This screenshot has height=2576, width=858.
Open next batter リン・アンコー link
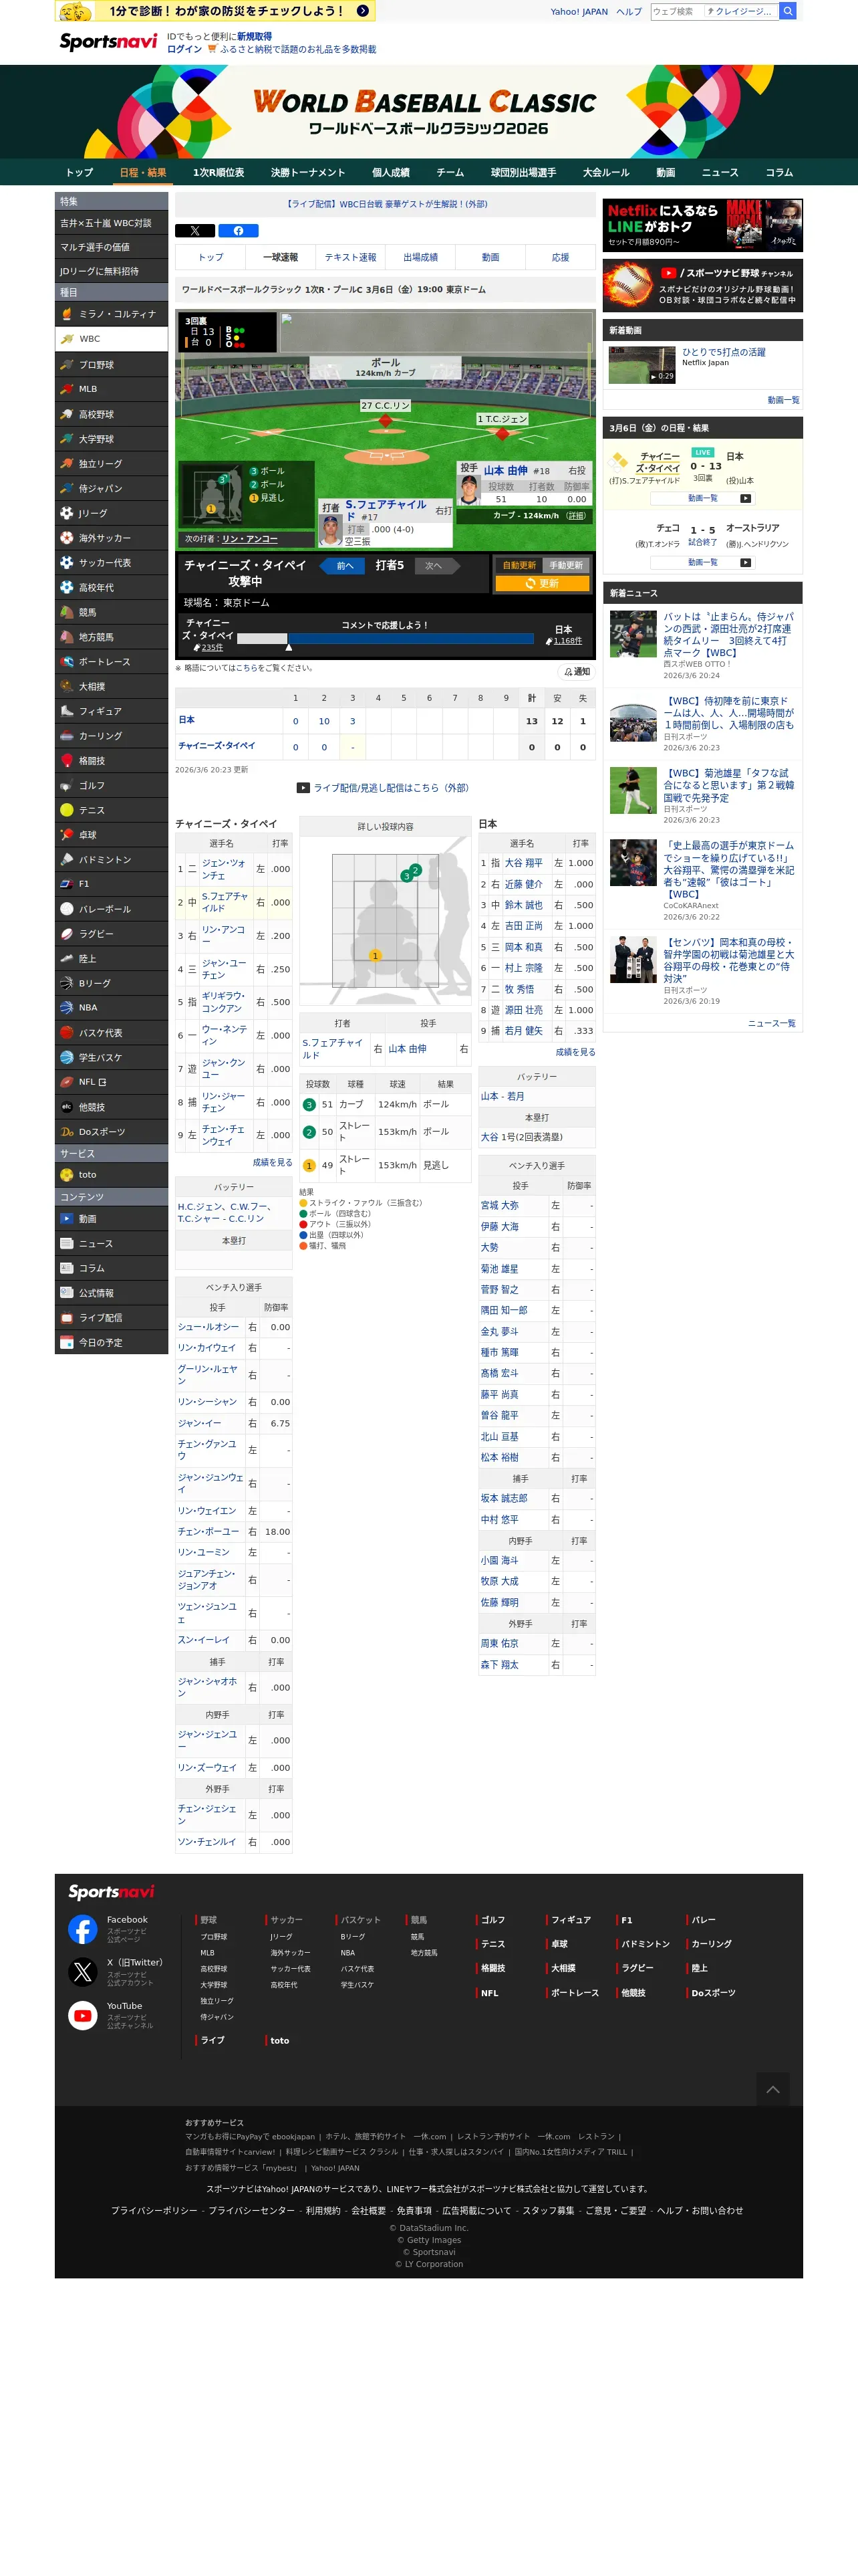pyautogui.click(x=250, y=539)
